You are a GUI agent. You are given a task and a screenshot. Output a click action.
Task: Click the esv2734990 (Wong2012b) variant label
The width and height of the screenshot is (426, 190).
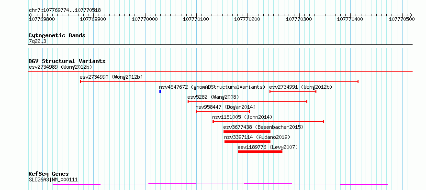pos(111,77)
